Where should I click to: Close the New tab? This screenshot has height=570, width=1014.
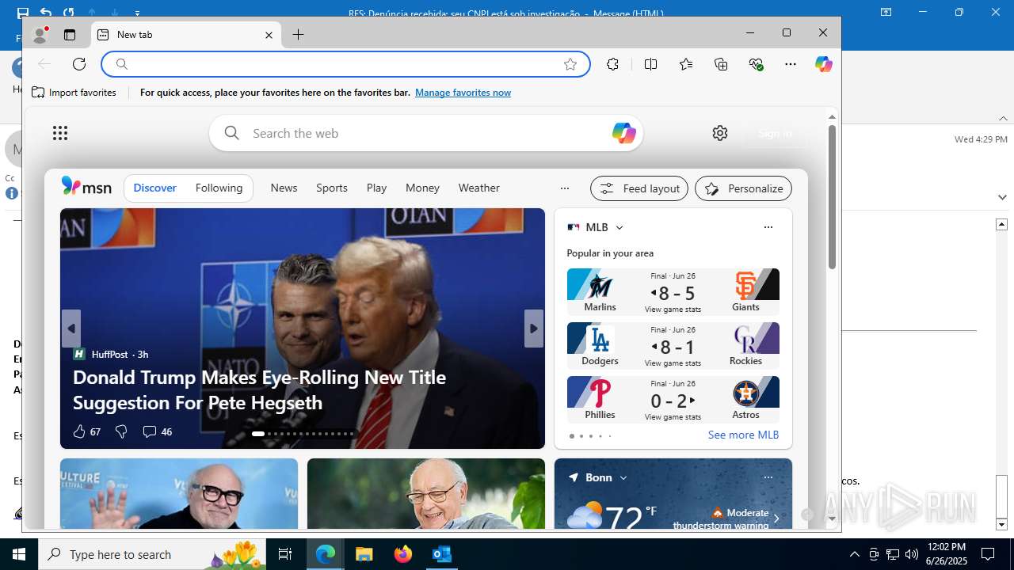click(x=269, y=35)
